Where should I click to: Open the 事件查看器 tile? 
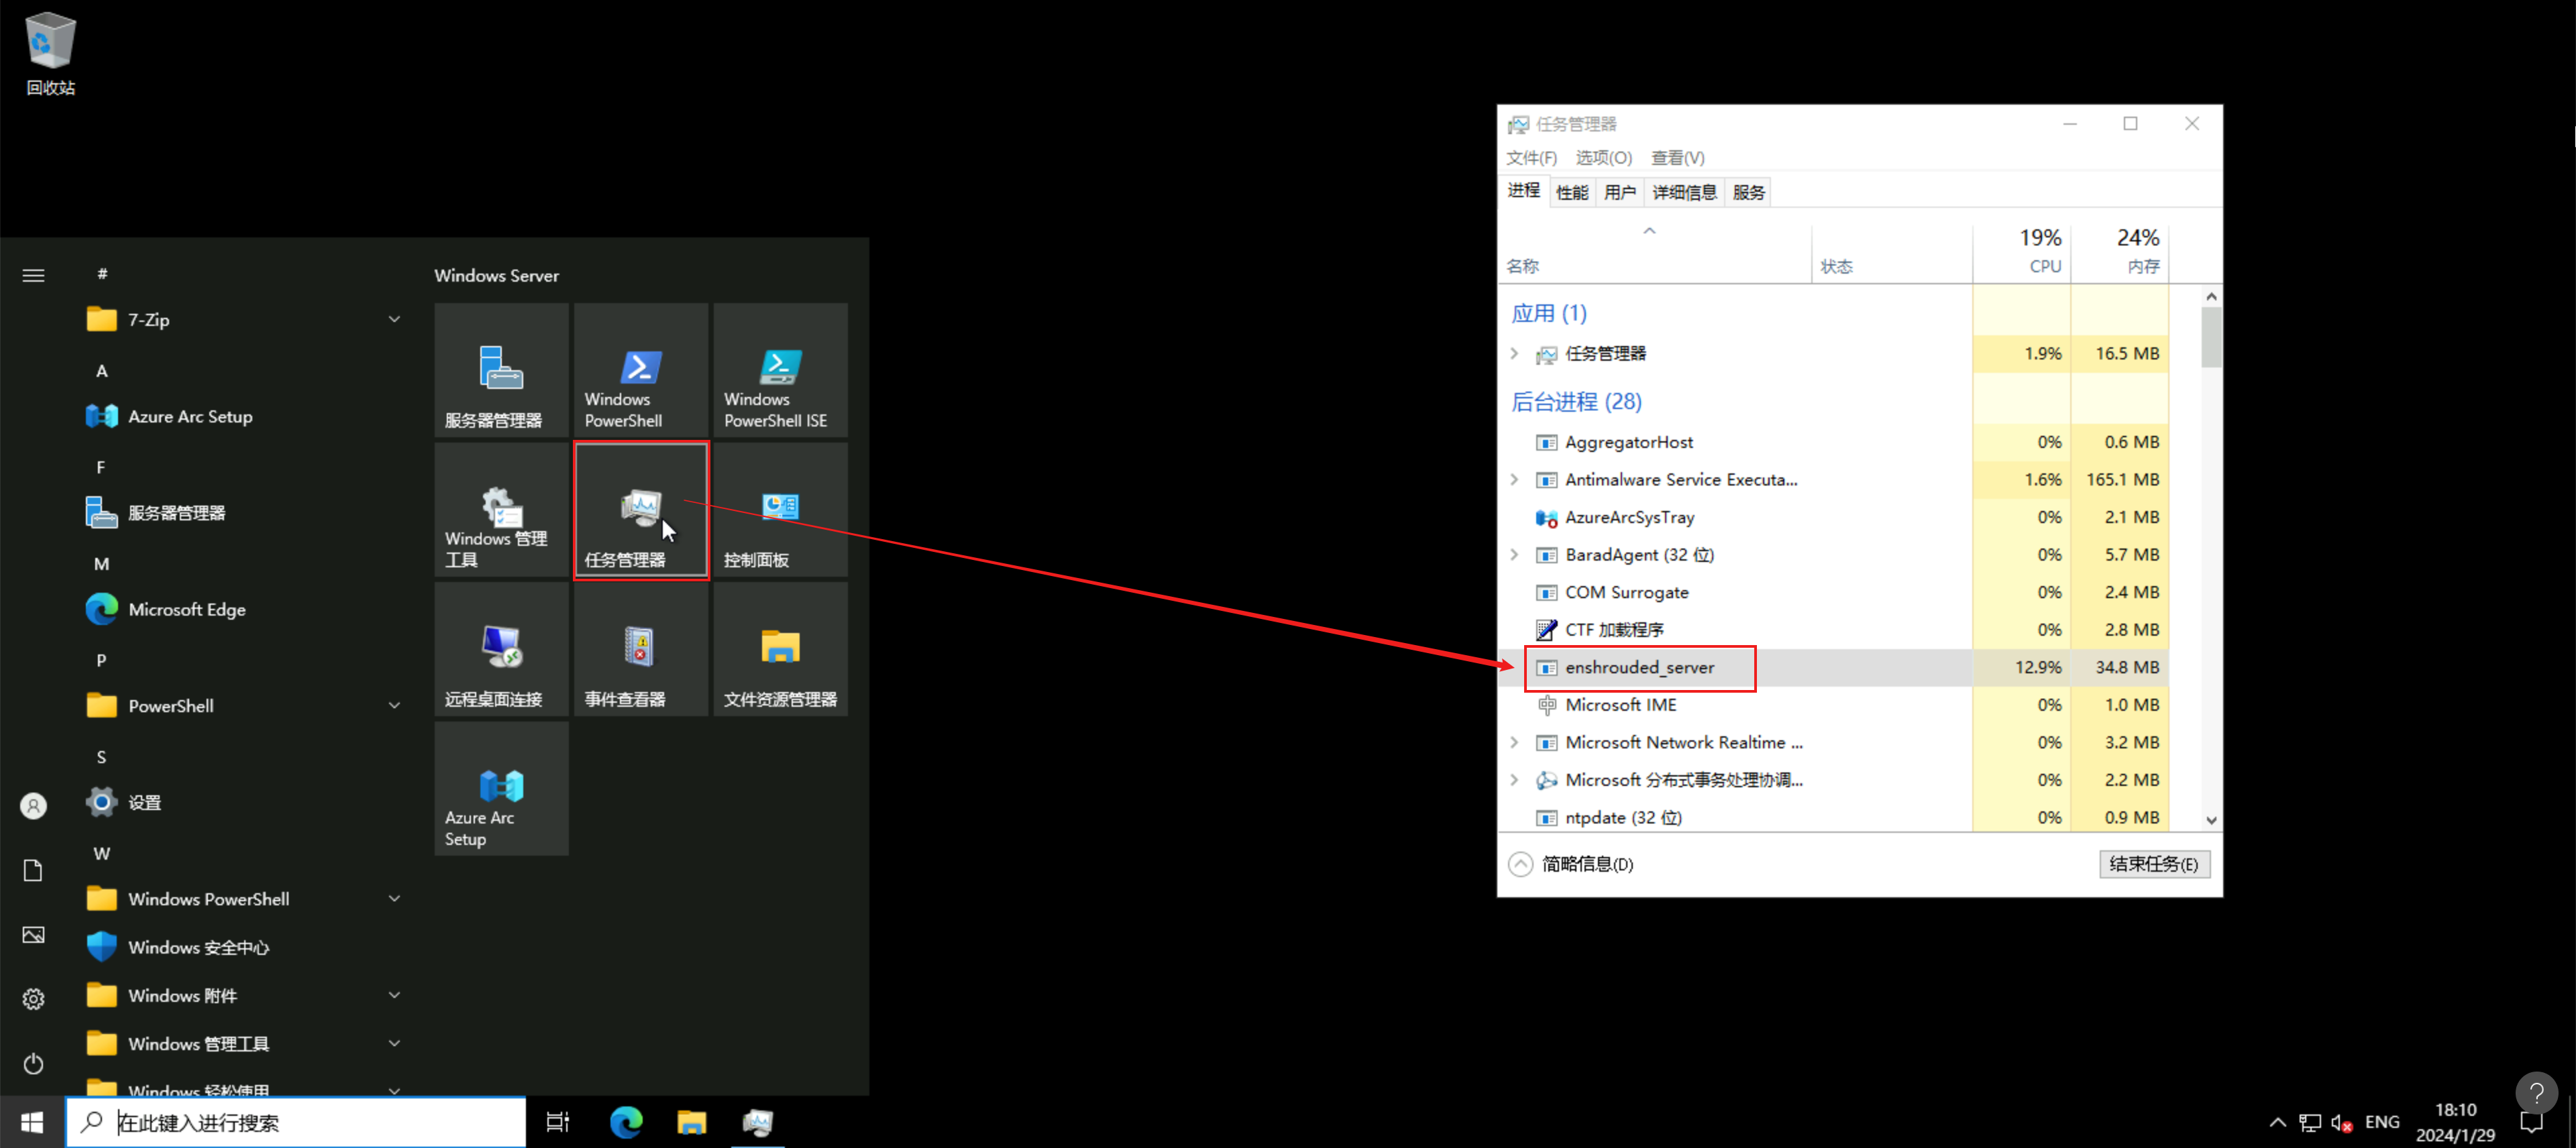641,649
